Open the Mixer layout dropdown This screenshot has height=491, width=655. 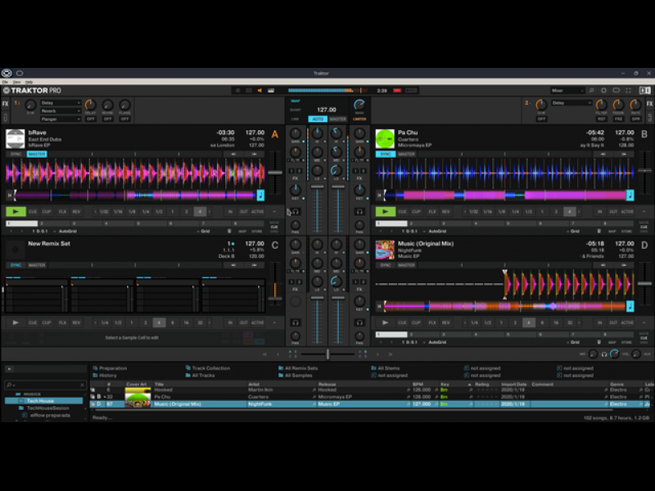567,91
